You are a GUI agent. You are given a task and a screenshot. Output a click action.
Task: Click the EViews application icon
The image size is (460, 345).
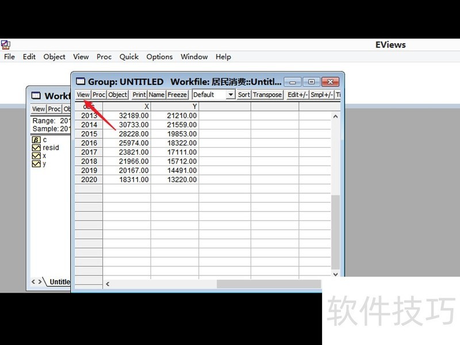click(5, 45)
